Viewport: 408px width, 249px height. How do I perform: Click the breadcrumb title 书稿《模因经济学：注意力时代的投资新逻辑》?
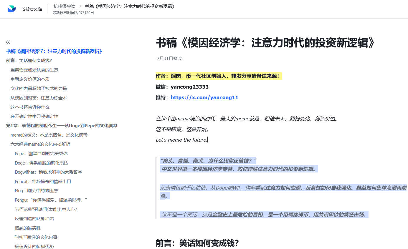pyautogui.click(x=130, y=6)
